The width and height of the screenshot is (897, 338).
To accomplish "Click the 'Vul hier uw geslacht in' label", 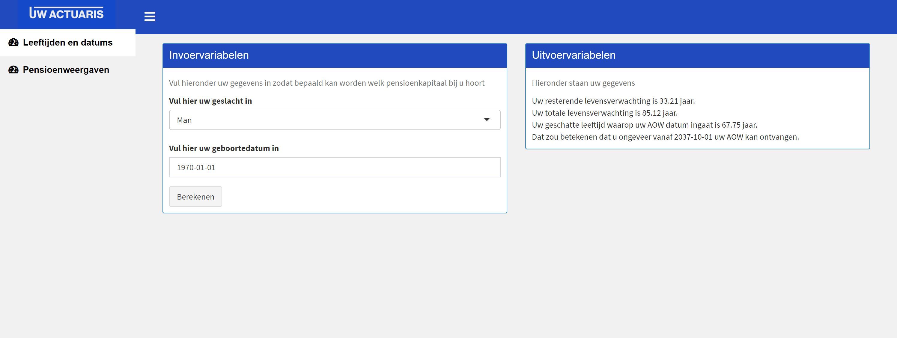I will (x=210, y=101).
